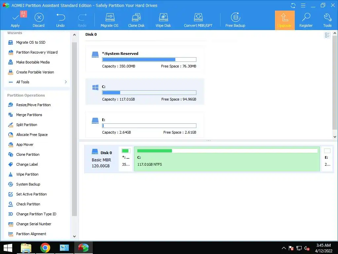Select the C: partition card
This screenshot has height=254, width=338.
(145, 92)
